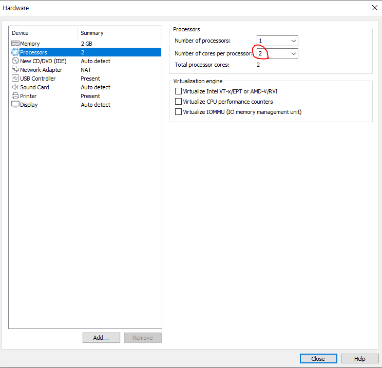Click the New CD/DVD disc icon
The width and height of the screenshot is (382, 368).
[15, 61]
